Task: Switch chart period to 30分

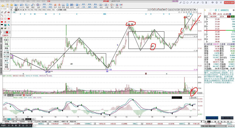Action: 40,10
